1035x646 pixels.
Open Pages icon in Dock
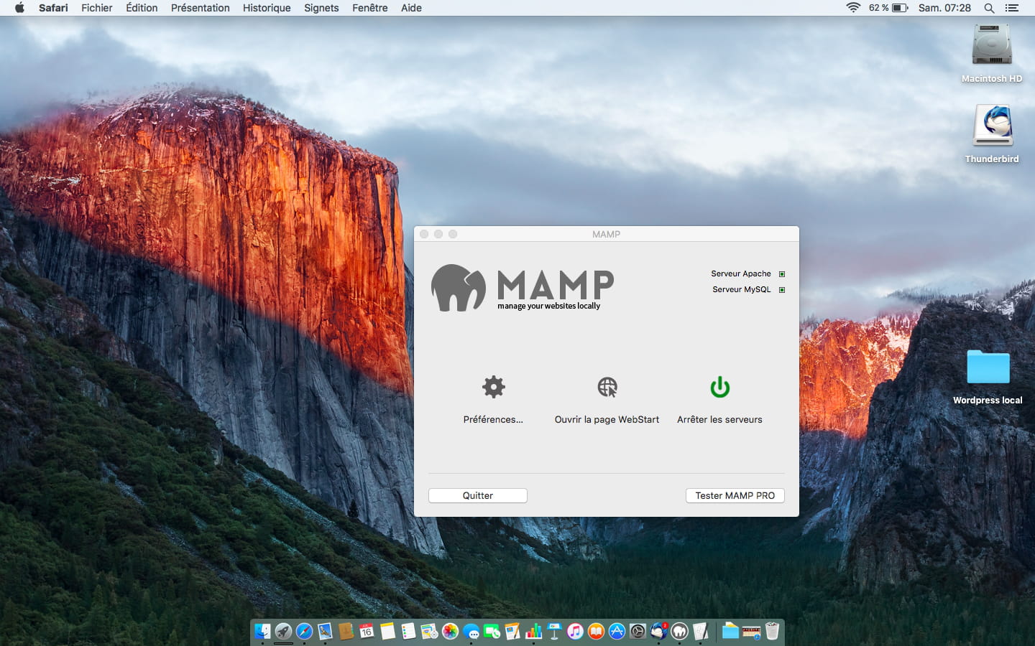click(x=512, y=631)
